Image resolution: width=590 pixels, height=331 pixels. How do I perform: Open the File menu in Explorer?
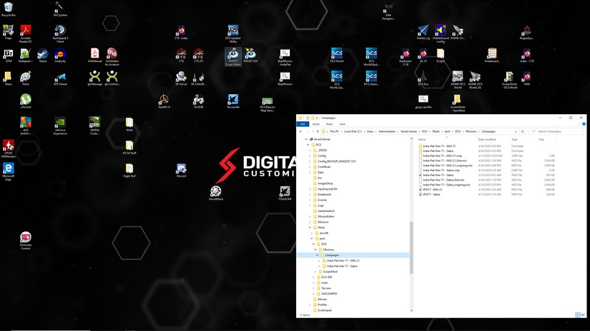tap(303, 124)
